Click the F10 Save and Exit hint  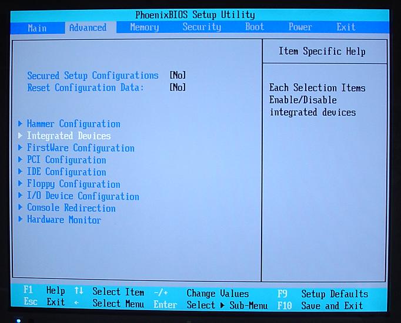tap(320, 305)
